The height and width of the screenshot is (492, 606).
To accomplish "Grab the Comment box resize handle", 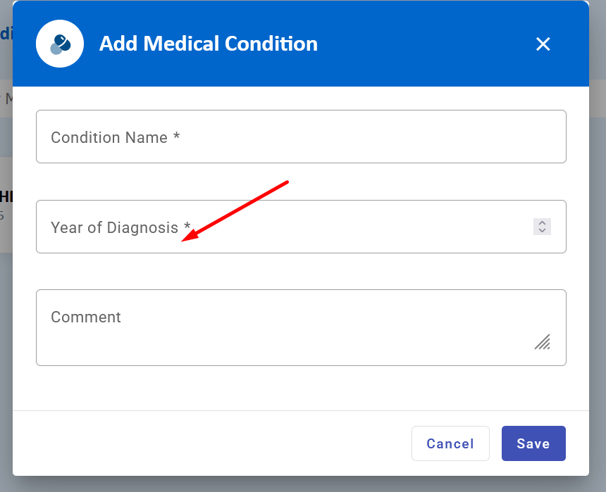I will [x=542, y=342].
